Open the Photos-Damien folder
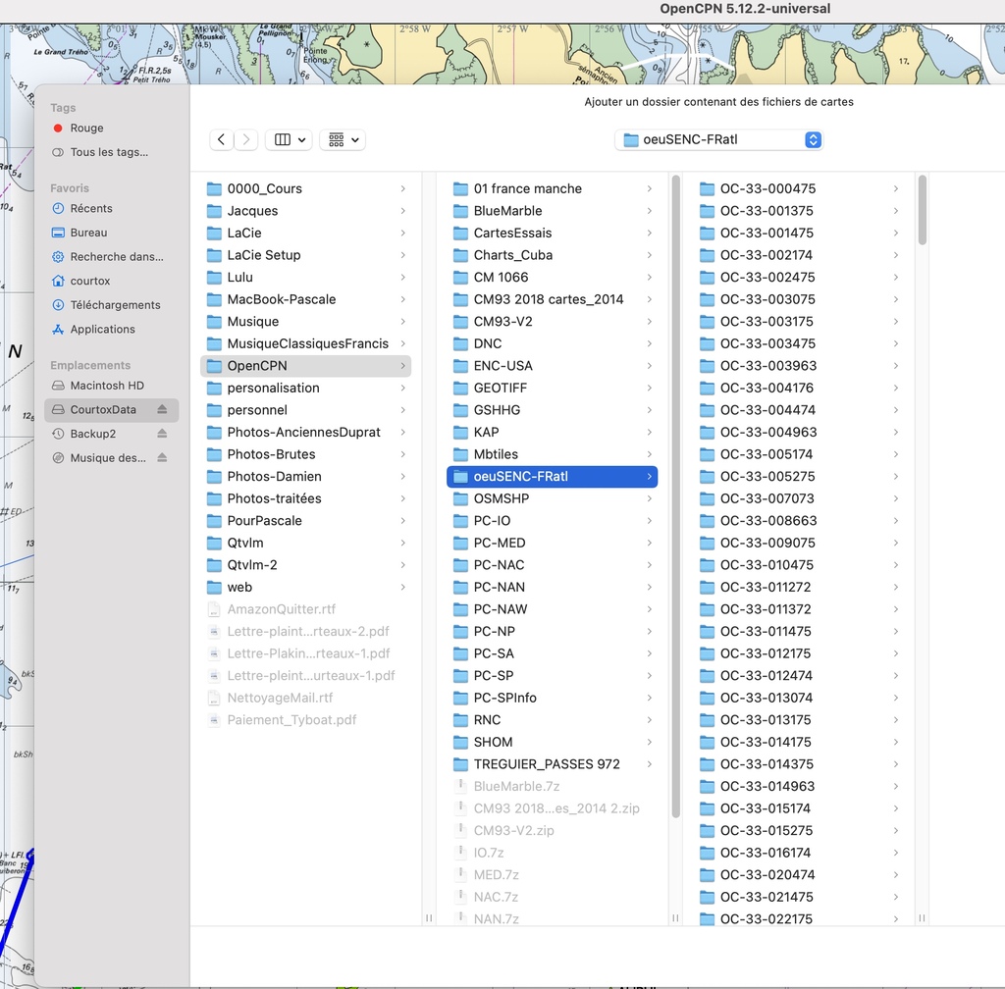The image size is (1005, 989). (274, 477)
